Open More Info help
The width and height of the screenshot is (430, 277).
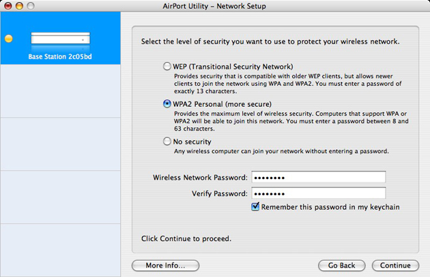[x=165, y=265]
